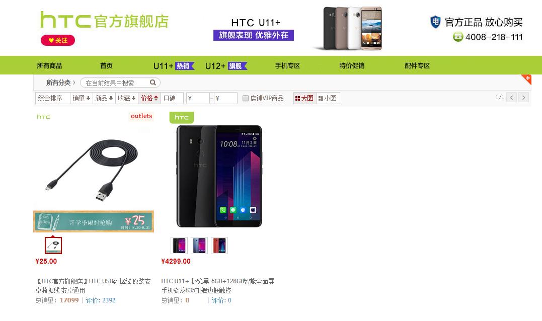Switch to 小图 small list view

(x=328, y=98)
